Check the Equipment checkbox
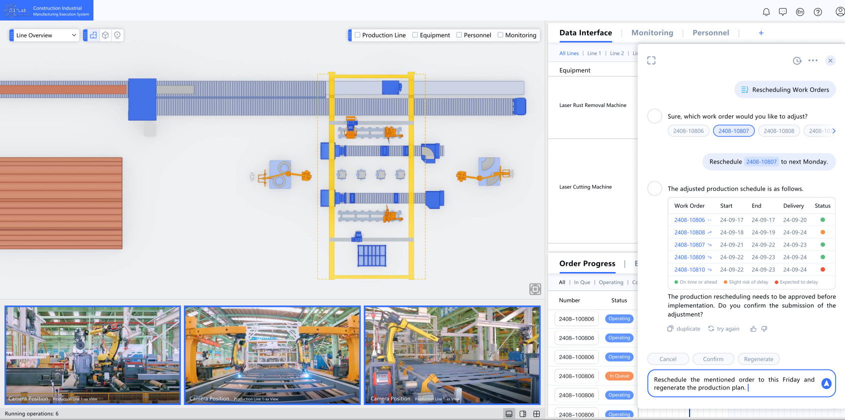Screen dimensions: 845x420 415,35
